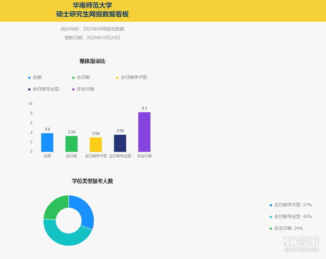Click the purple 非全日制 bar showing 8.3
Screen dimensions: 326x259
(144, 132)
